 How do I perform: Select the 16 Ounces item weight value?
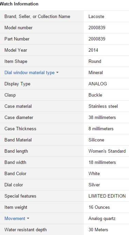(x=99, y=207)
